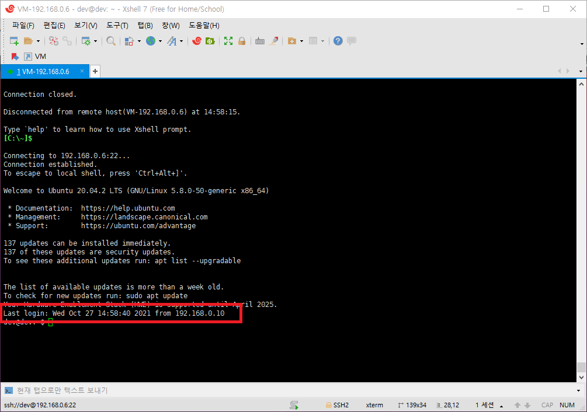Click the https://ubuntu.com/advantage link
This screenshot has height=412, width=587.
coord(138,226)
